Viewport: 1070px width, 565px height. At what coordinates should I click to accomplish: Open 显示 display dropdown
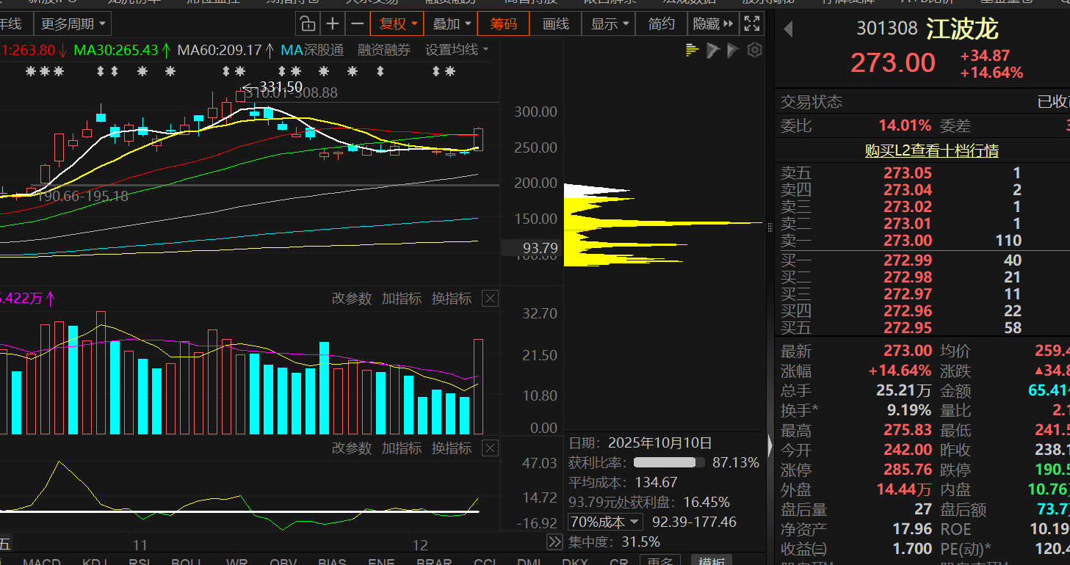click(x=610, y=23)
